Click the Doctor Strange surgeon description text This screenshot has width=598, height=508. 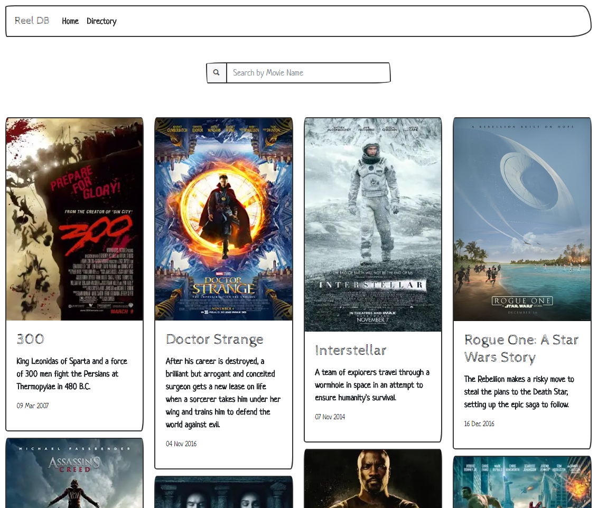coord(223,393)
